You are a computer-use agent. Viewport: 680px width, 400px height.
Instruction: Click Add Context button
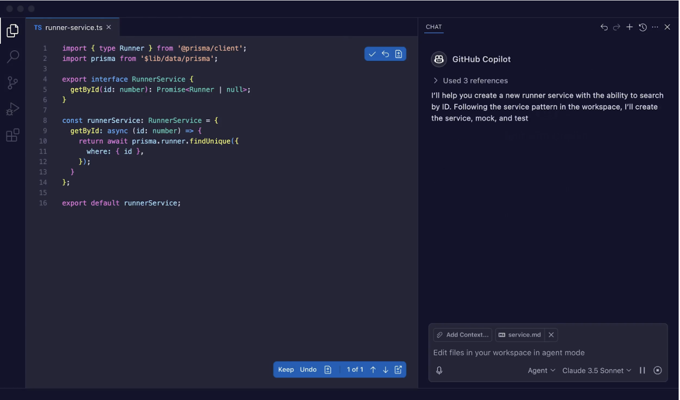coord(463,335)
